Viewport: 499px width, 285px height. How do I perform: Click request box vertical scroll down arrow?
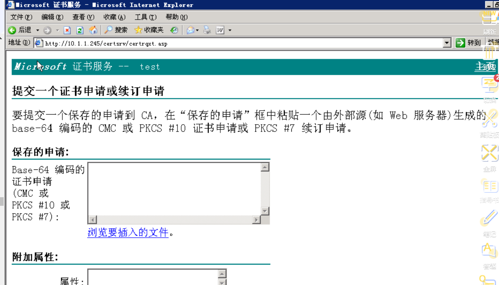265,211
